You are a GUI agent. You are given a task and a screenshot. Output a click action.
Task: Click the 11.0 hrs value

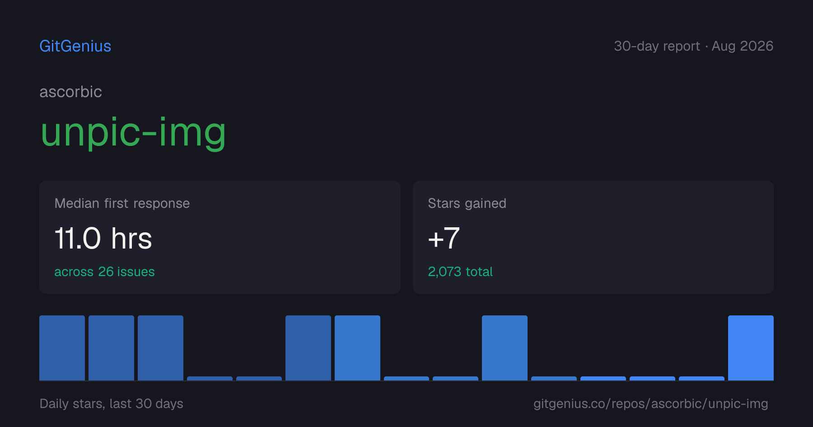pos(103,239)
